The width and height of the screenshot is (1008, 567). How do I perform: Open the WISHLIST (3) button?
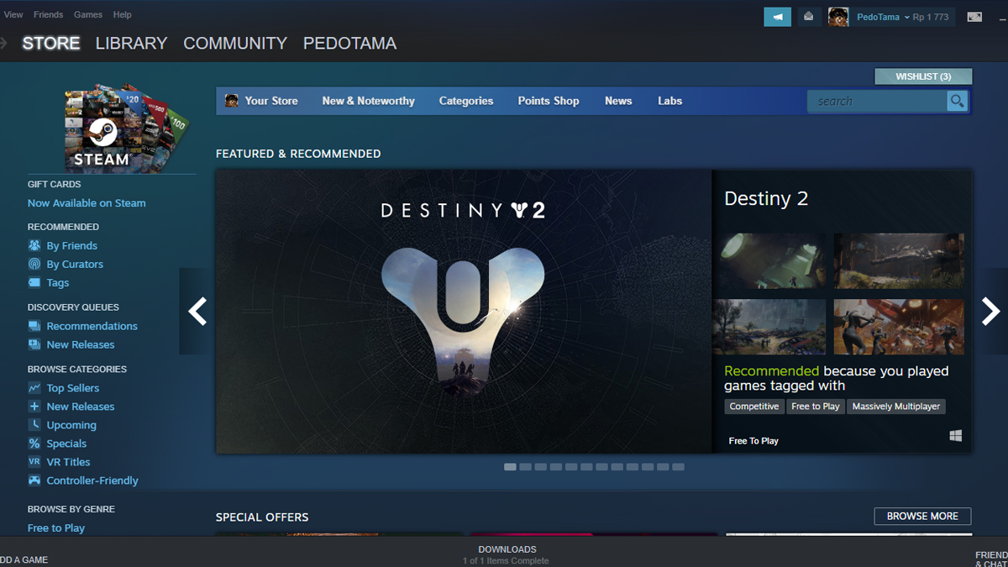click(x=923, y=76)
